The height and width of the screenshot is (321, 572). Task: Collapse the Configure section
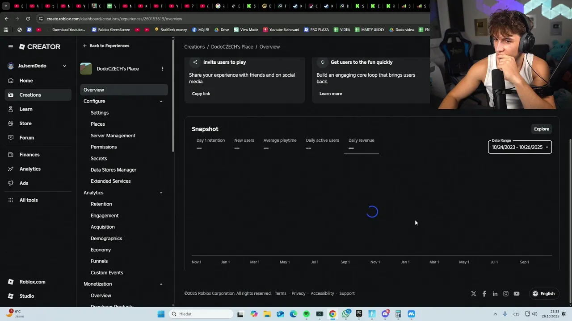161,101
